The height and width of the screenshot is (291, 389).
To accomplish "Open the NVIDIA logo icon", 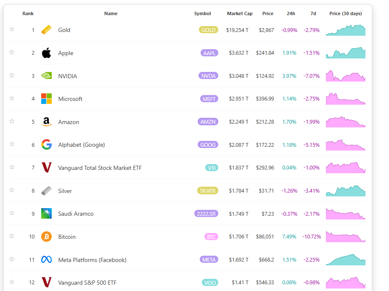I will (x=47, y=76).
